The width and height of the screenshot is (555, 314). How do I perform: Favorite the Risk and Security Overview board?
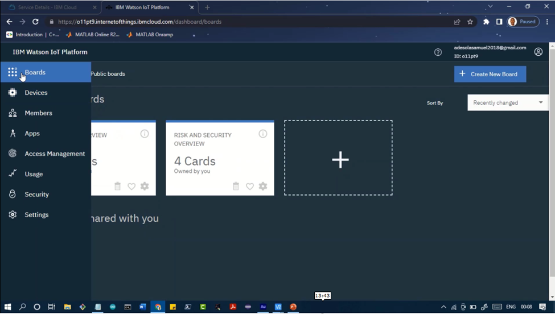click(x=250, y=187)
